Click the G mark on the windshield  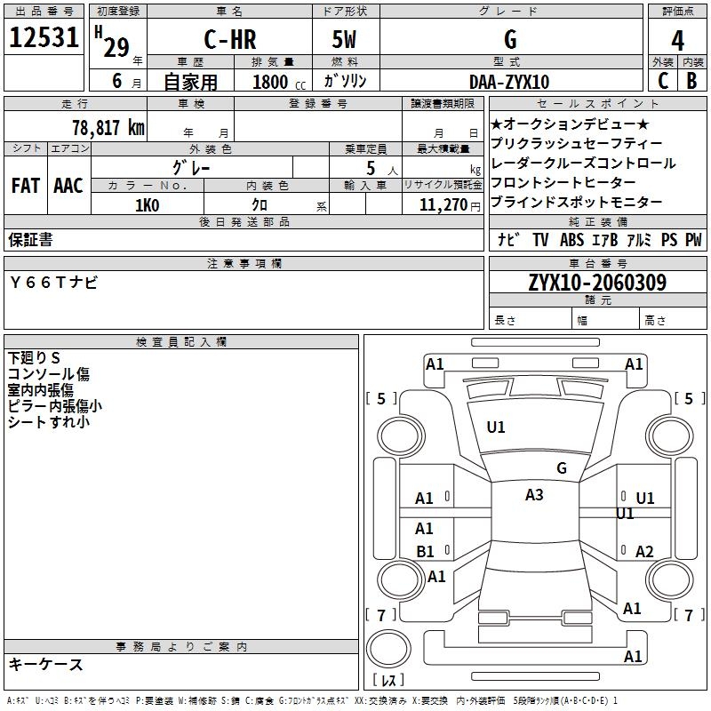point(561,467)
